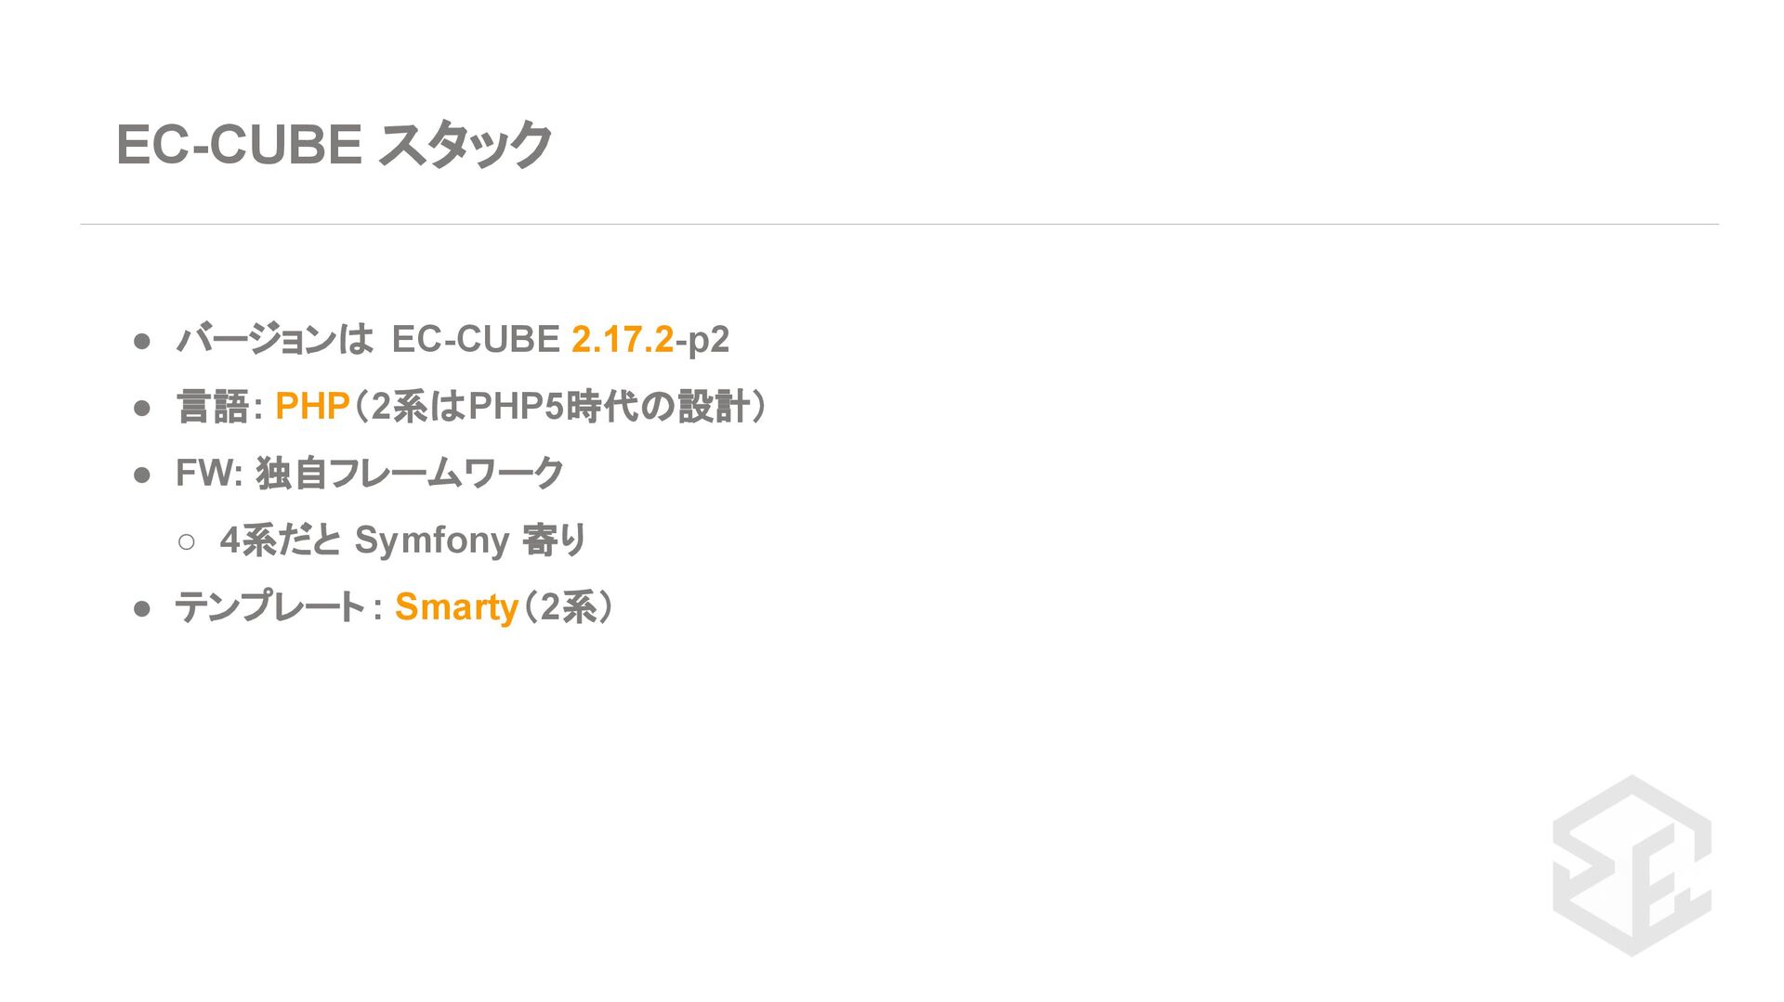The width and height of the screenshot is (1784, 1002).
Task: Select the slide title EC-CUBE スタック
Action: [334, 145]
